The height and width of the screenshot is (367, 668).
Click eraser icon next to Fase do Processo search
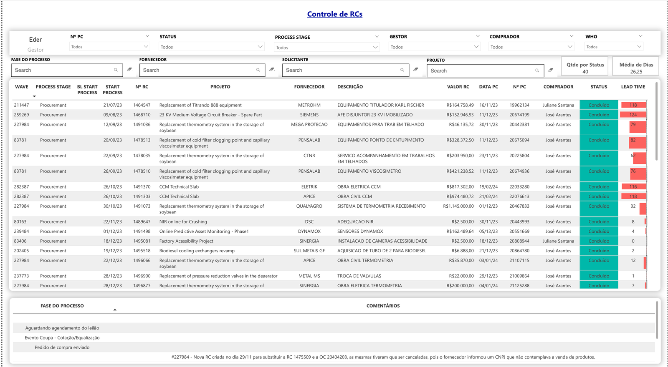pos(129,70)
